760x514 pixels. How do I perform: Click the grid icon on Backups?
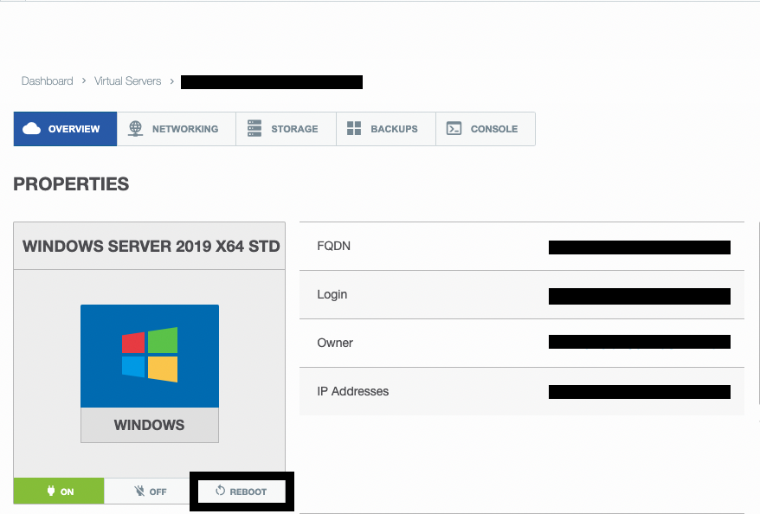pos(354,128)
